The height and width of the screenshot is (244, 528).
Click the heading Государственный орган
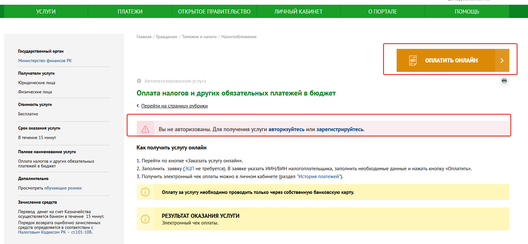[41, 51]
